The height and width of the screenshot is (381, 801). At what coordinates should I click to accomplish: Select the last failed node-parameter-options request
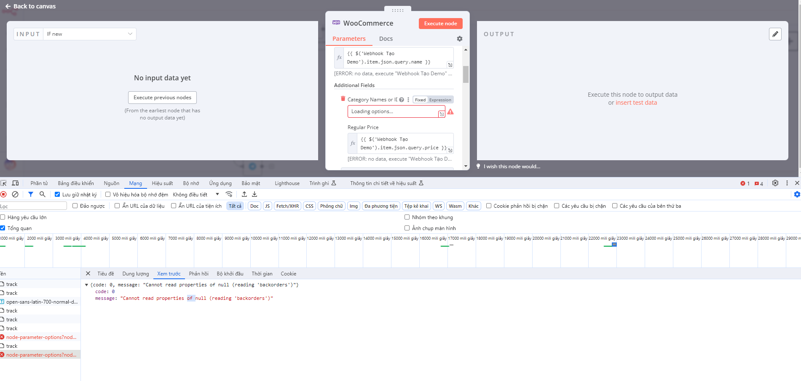(40, 355)
